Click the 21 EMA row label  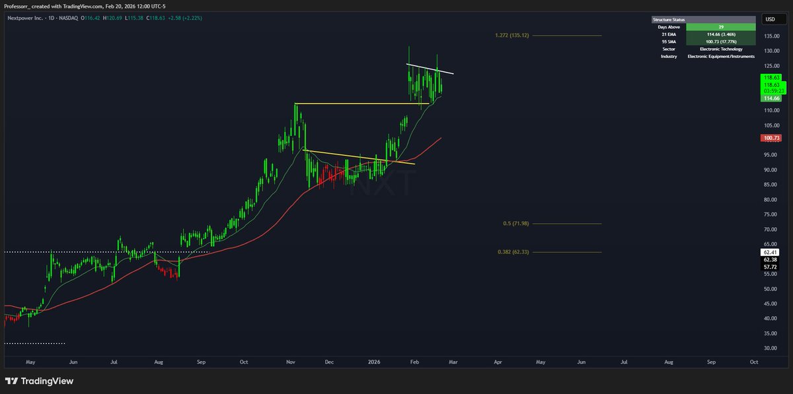point(669,34)
